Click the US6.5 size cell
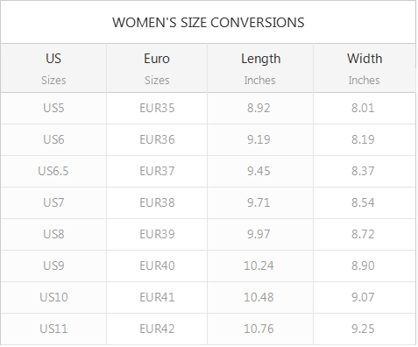The width and height of the screenshot is (418, 347). click(x=53, y=172)
